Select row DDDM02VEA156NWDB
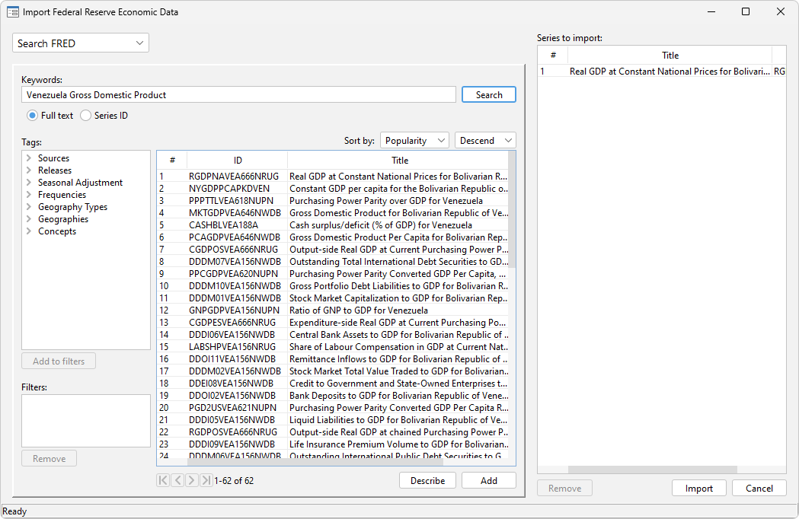This screenshot has width=799, height=519. [x=333, y=371]
